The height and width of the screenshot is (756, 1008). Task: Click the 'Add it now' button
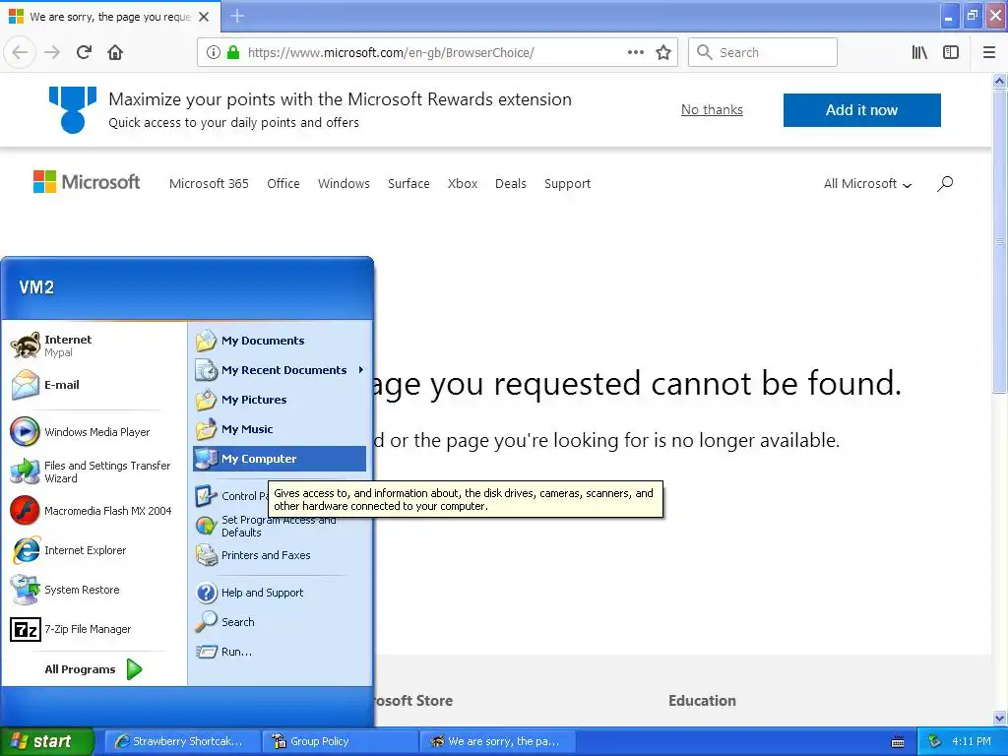point(861,110)
